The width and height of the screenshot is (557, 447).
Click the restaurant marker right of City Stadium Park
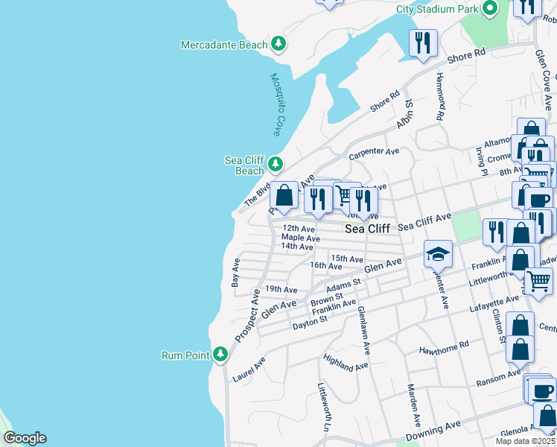point(527,7)
